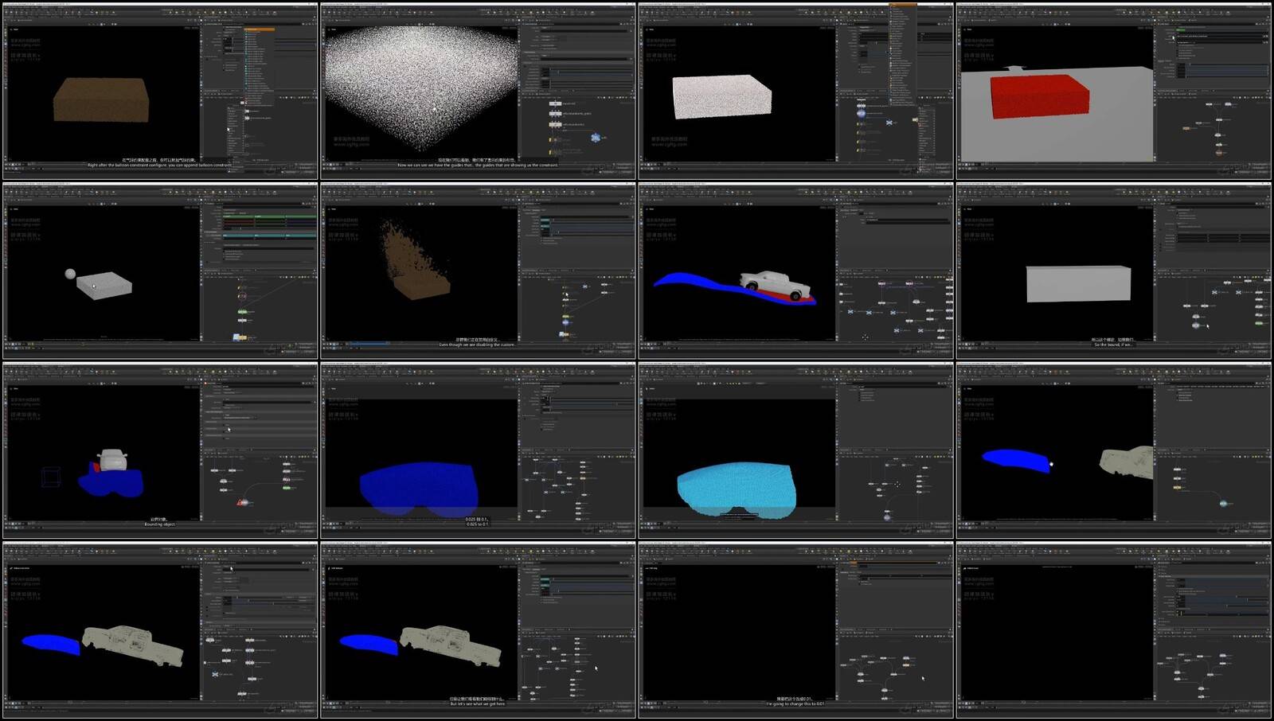The image size is (1274, 721).
Task: Click the 'Right after the balloon constraint configure' subtitle
Action: (159, 165)
